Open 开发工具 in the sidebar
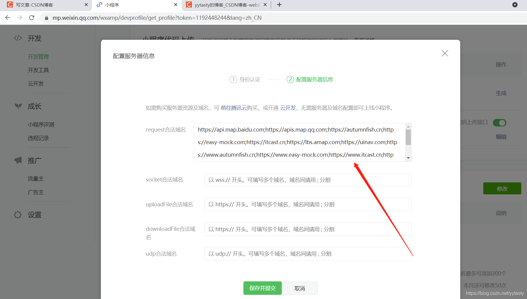Viewport: 527px width, 299px height. tap(38, 70)
